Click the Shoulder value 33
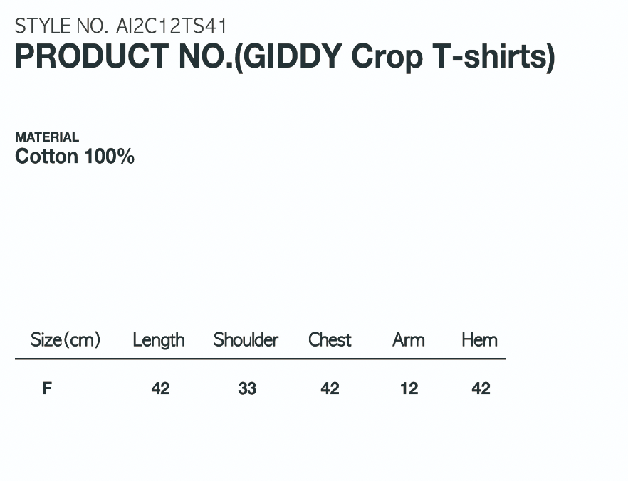628x481 pixels. click(247, 388)
